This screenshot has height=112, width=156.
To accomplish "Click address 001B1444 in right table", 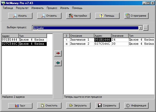I will (103, 40).
